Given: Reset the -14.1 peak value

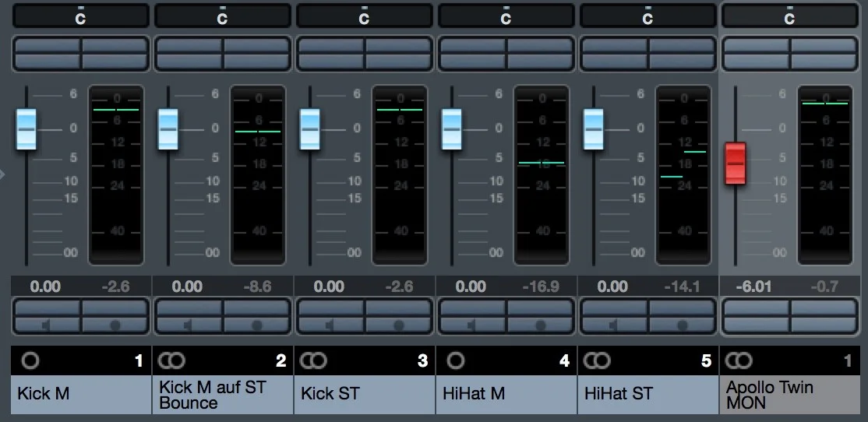Looking at the screenshot, I should point(683,287).
